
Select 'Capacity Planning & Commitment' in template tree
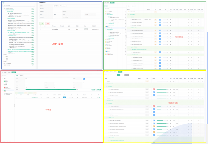coord(18,15)
